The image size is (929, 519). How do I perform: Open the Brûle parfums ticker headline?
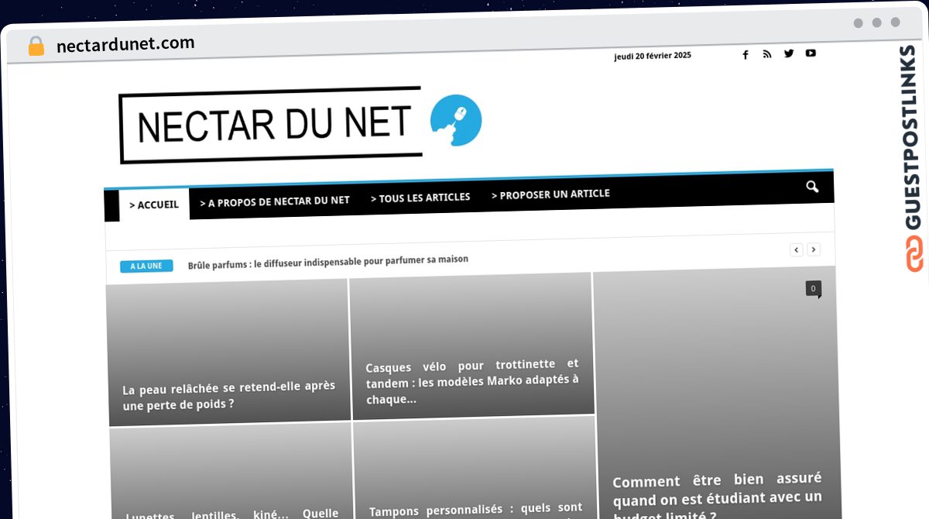point(328,262)
